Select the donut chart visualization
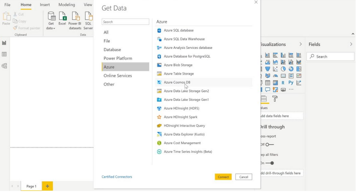 [x=291, y=69]
